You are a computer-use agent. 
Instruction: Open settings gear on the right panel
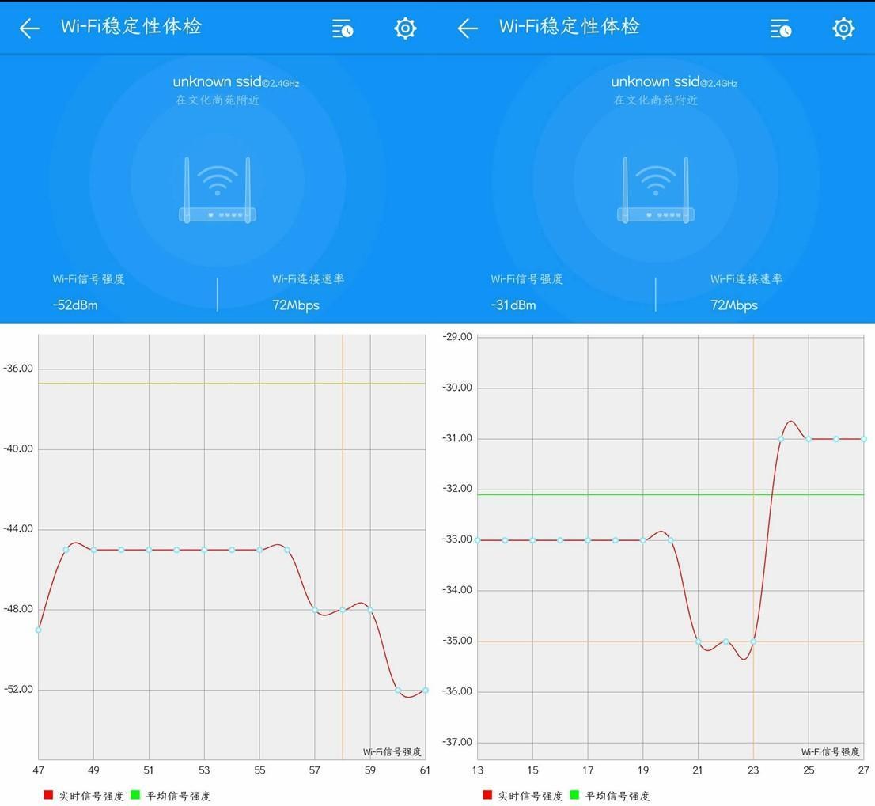pyautogui.click(x=843, y=28)
